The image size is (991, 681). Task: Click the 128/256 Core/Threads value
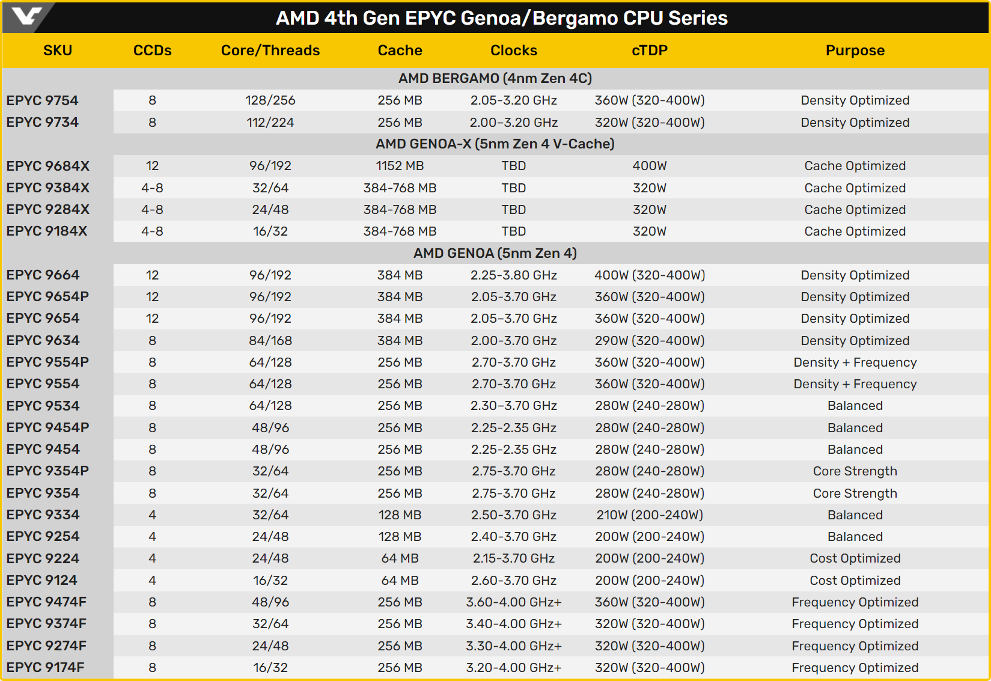coord(270,100)
